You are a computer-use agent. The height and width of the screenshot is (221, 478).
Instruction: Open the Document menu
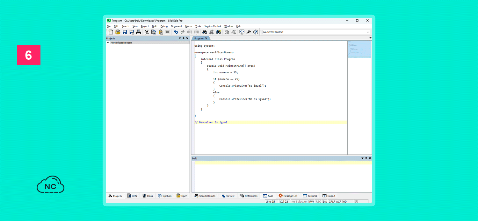pos(176,26)
